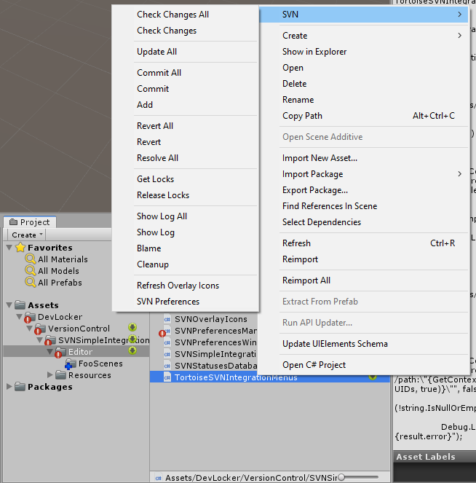Expand the Create submenu arrow
This screenshot has height=483, width=476.
[x=459, y=36]
